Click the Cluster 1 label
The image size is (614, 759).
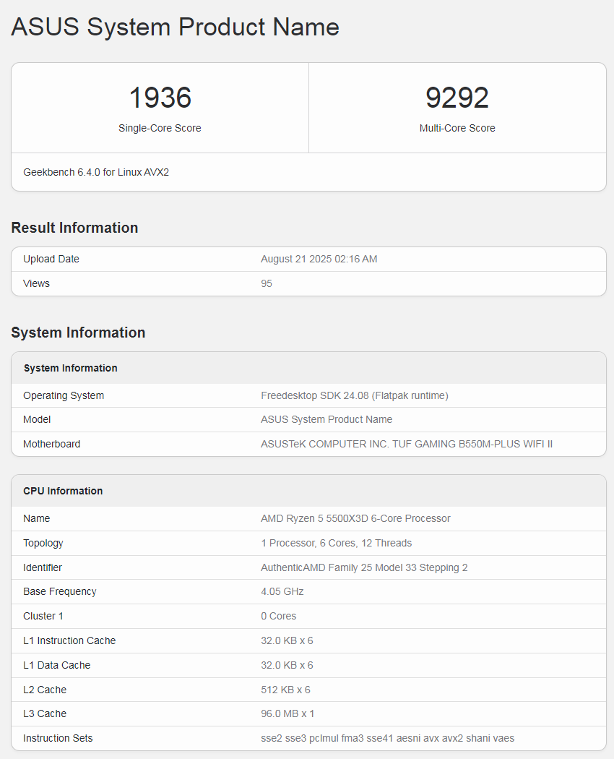point(43,616)
